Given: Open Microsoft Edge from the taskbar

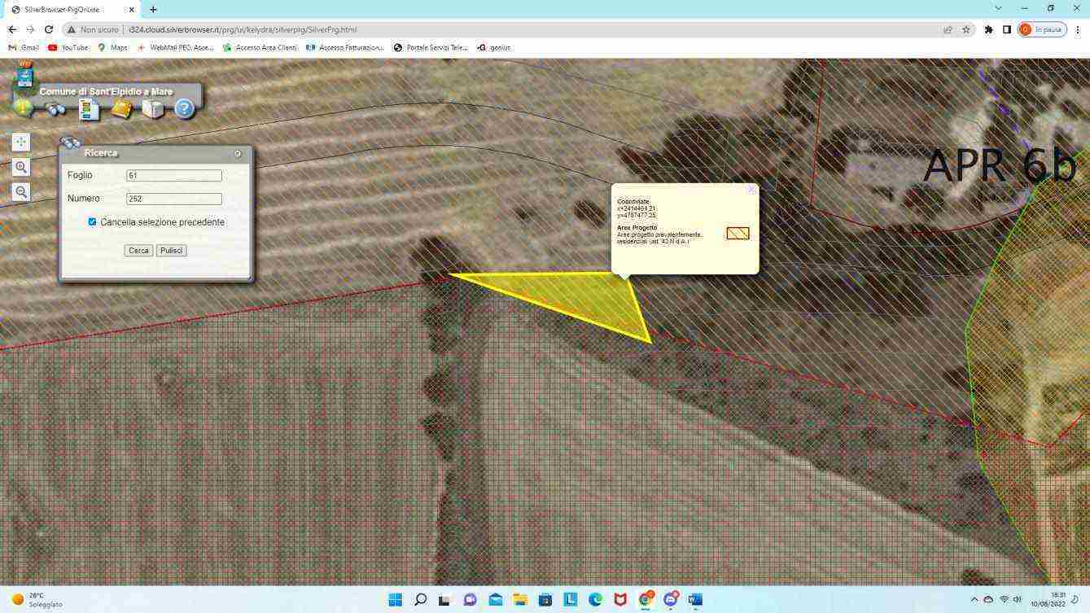Looking at the screenshot, I should [595, 600].
